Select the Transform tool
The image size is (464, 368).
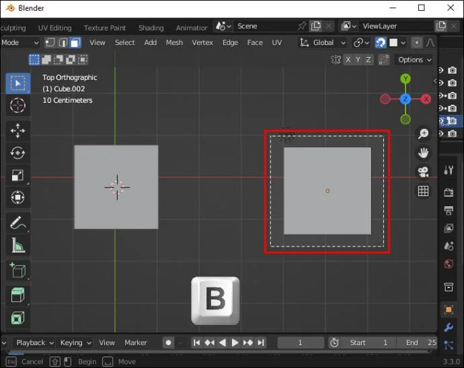[x=17, y=197]
